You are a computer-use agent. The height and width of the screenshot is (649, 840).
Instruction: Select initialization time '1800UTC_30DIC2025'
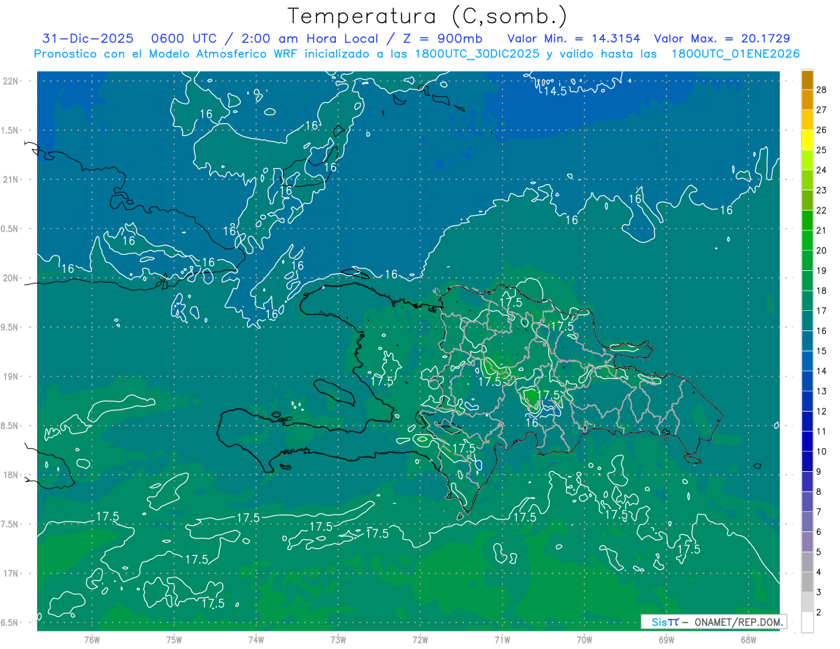pyautogui.click(x=477, y=54)
